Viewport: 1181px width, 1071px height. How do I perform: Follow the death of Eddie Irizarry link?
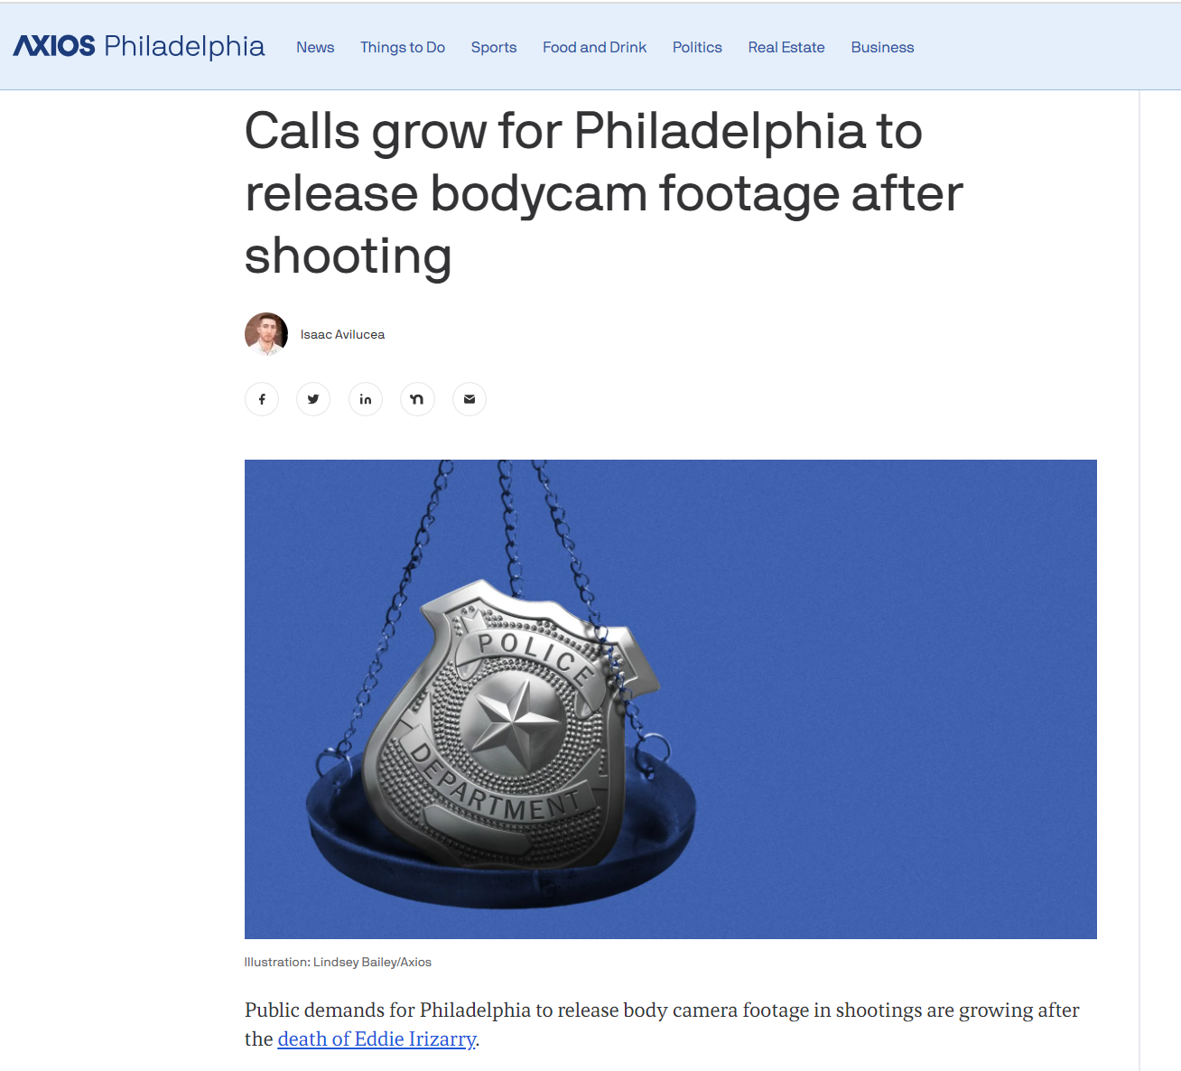tap(377, 1039)
